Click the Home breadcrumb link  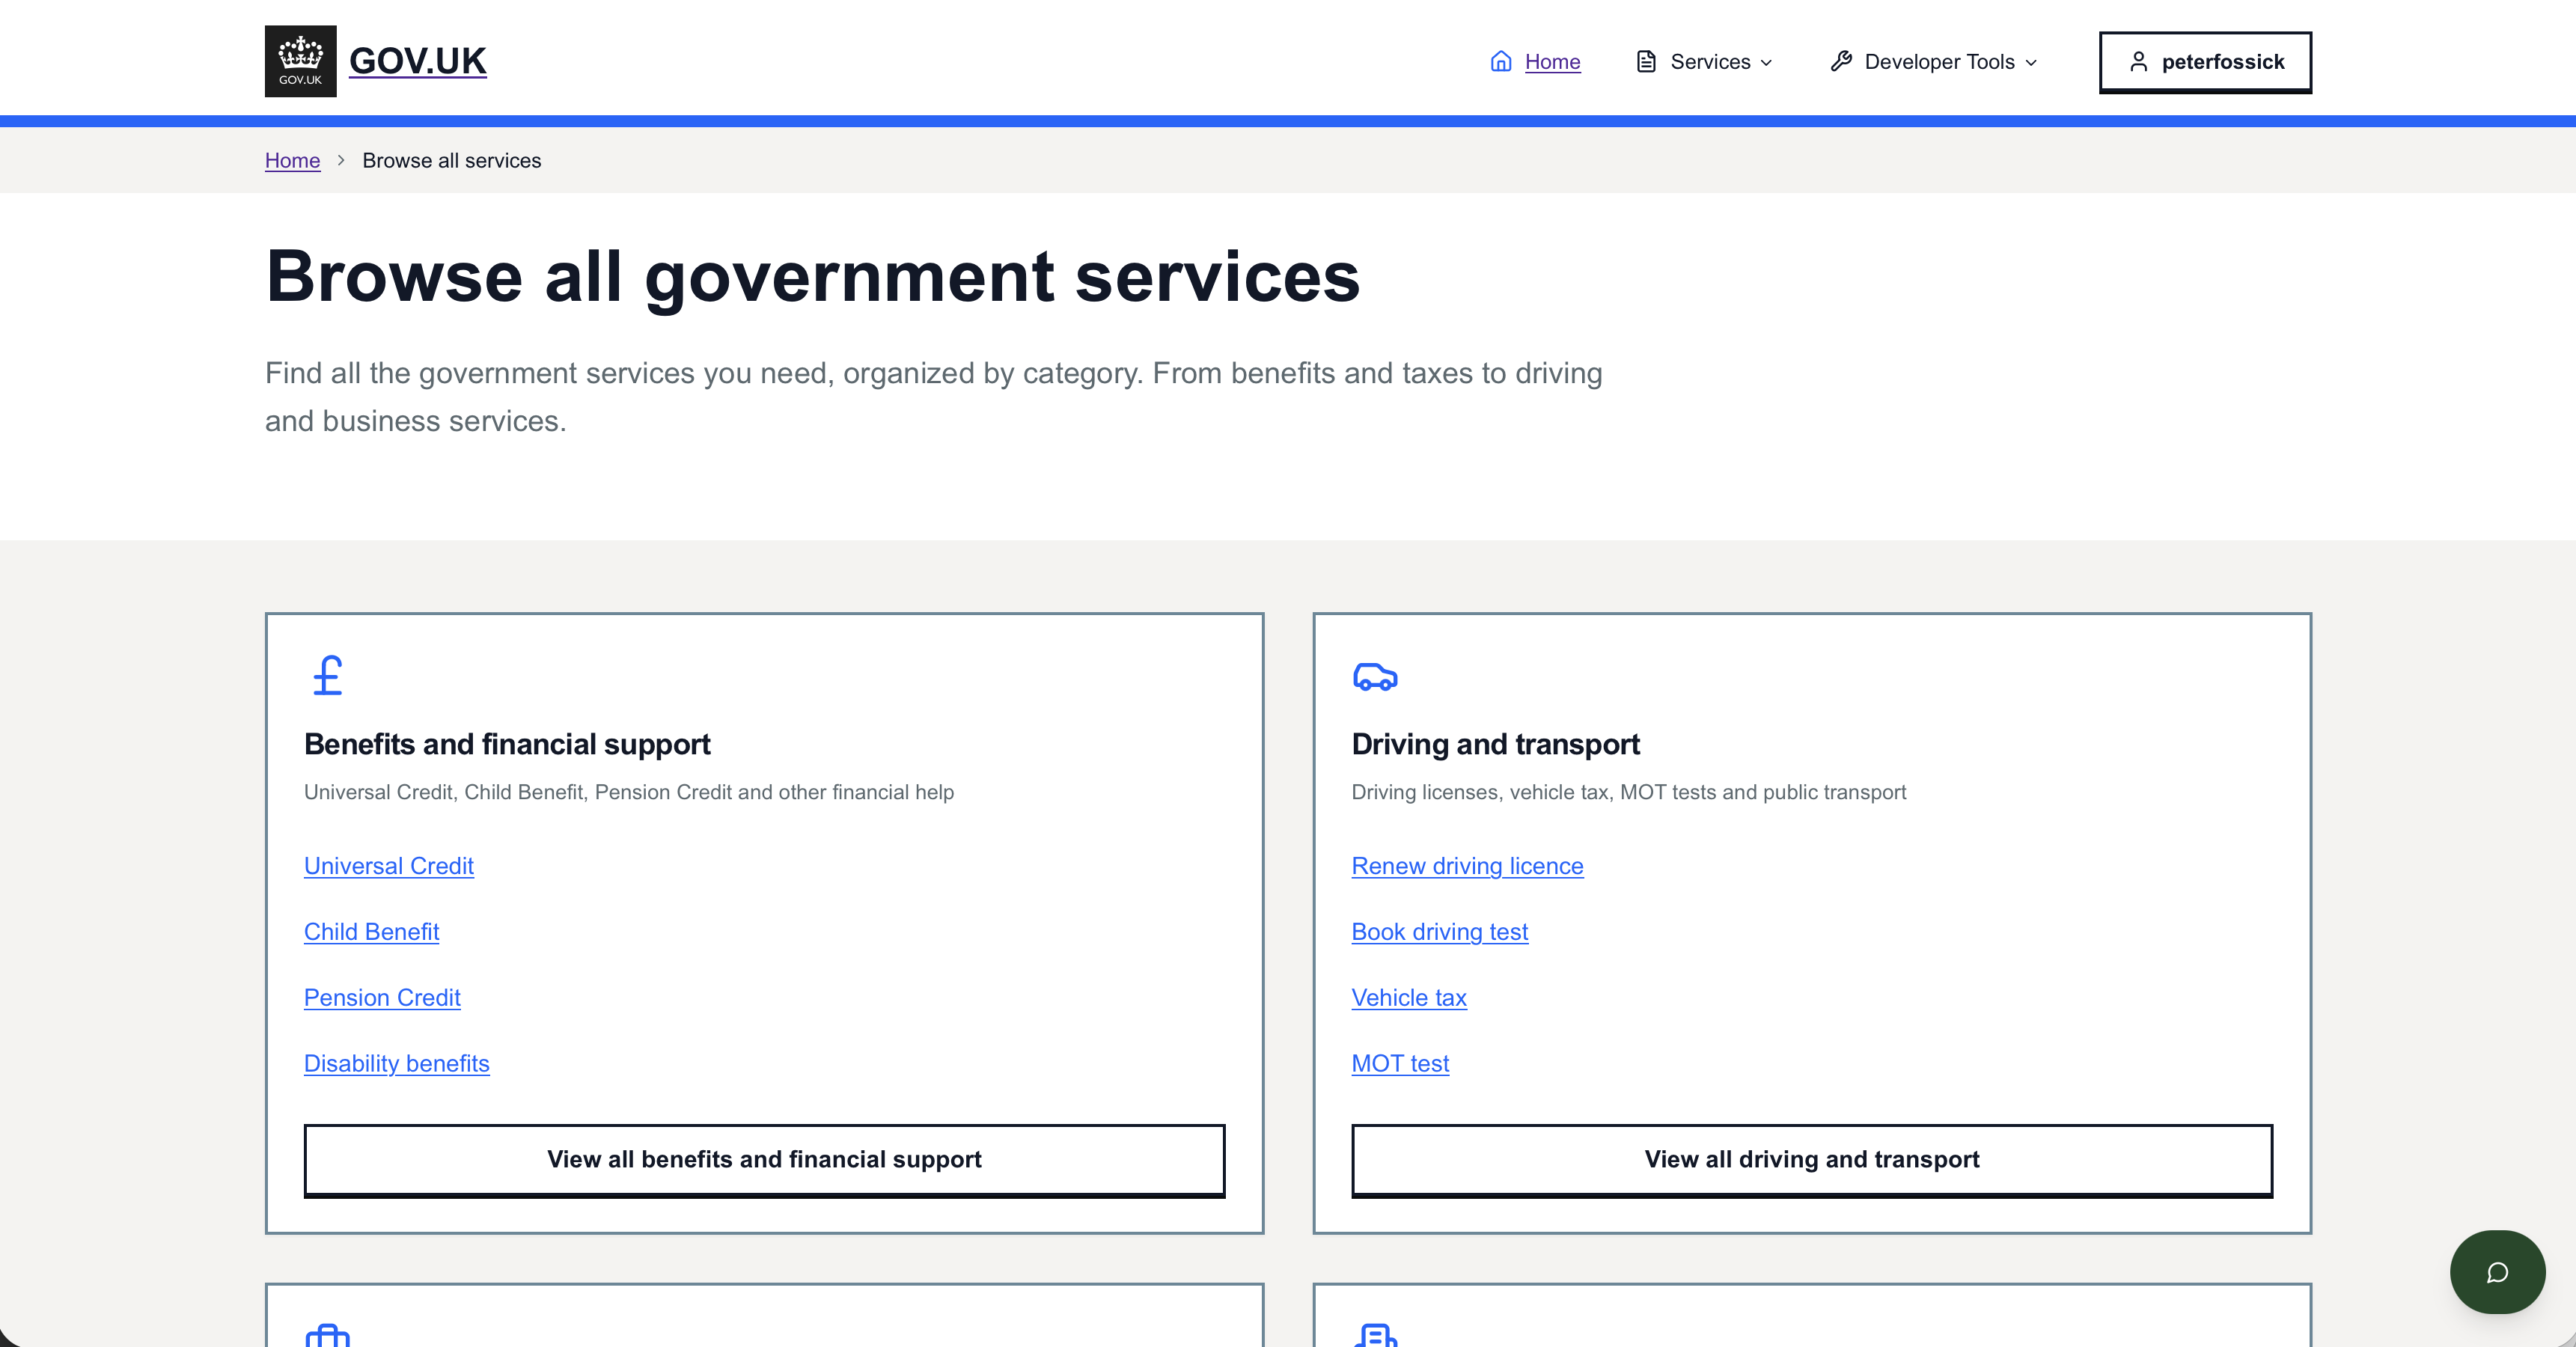coord(292,160)
